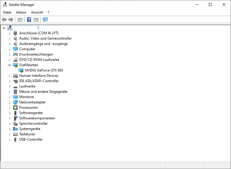Expand the Anschlüsse (COM & LPT) node
This screenshot has width=231, height=169.
(10, 33)
